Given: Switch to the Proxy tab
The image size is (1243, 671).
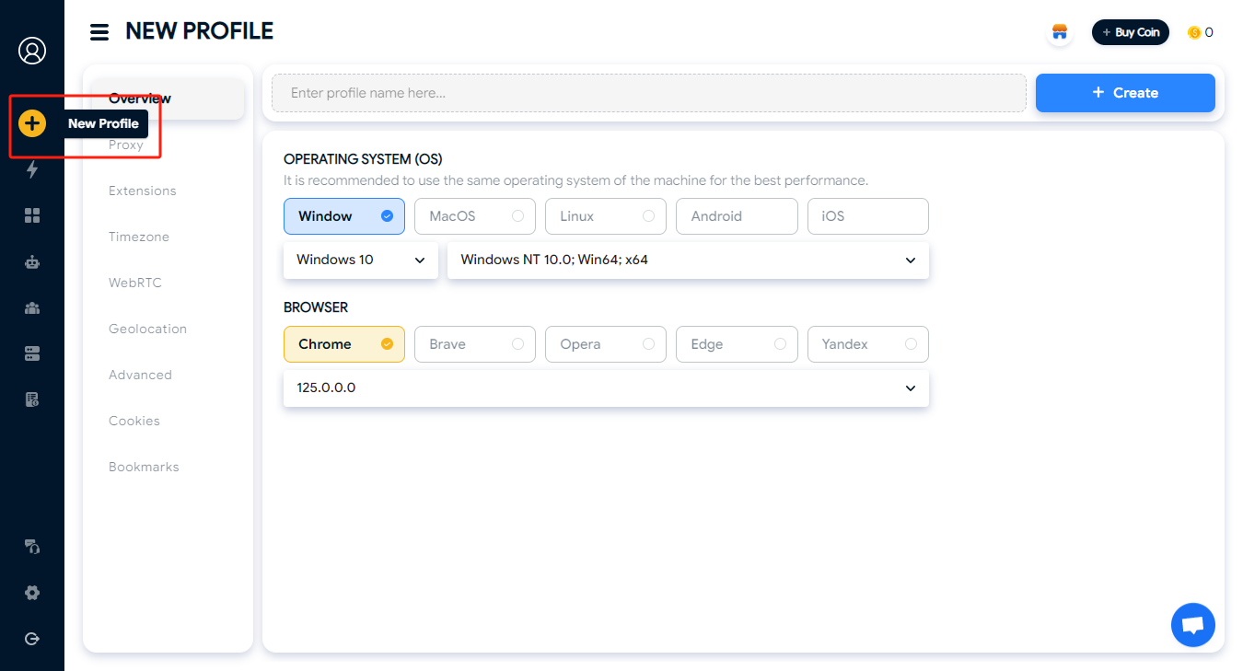Looking at the screenshot, I should (126, 145).
